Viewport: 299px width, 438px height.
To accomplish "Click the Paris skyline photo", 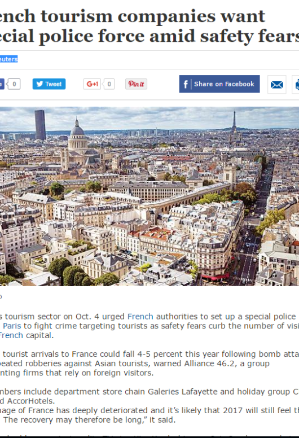I will coord(149,196).
